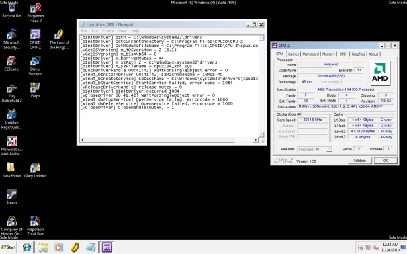Click the Core Speed value field

tap(312, 120)
